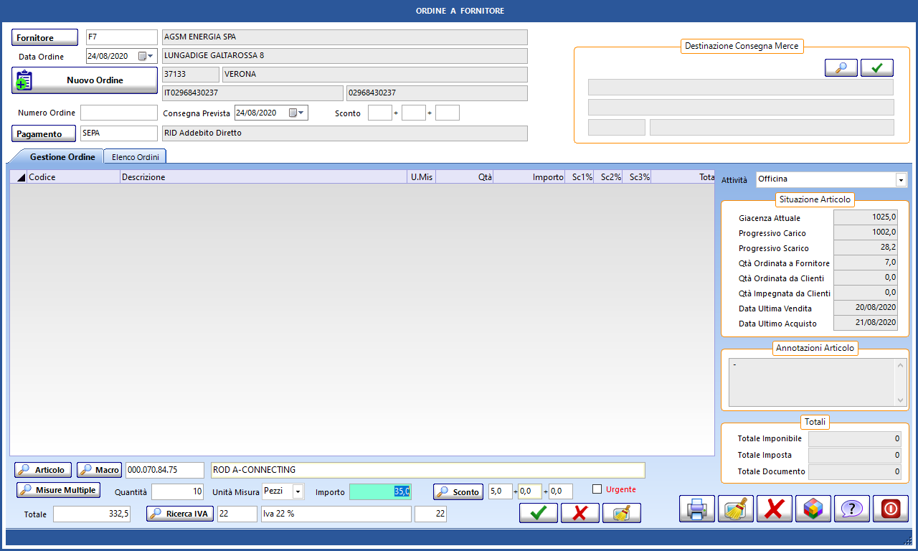Search delivery destination with magnifier icon
Viewport: 918px width, 551px height.
pyautogui.click(x=841, y=68)
